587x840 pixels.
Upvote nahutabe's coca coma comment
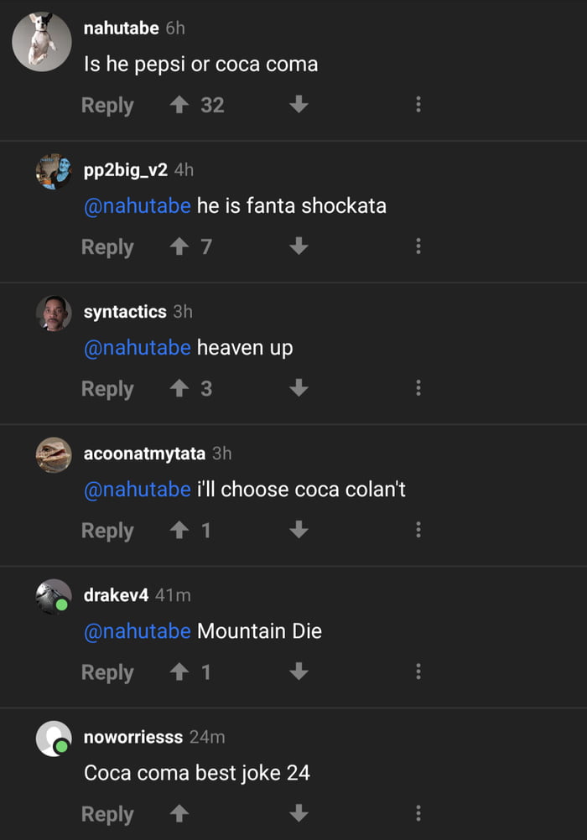pos(179,105)
